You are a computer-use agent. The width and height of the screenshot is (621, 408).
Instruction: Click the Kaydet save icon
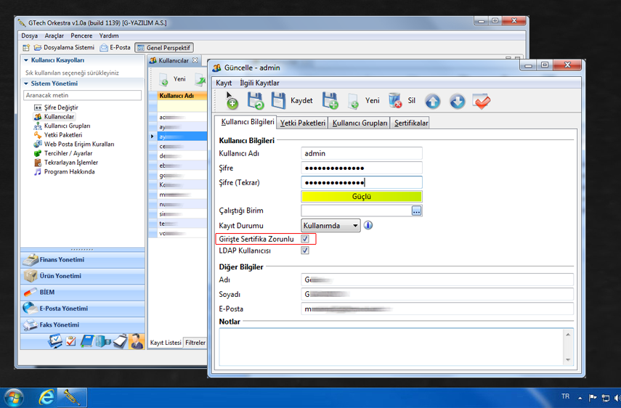[x=279, y=101]
